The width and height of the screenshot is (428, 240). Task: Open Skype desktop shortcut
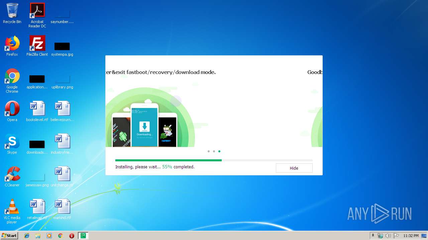click(x=12, y=144)
